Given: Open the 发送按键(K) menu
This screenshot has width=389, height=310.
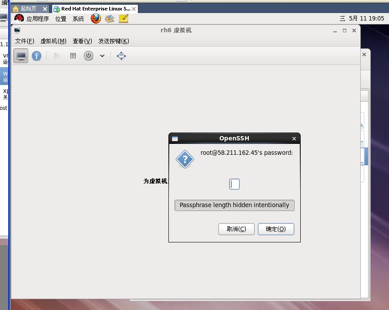Looking at the screenshot, I should click(114, 41).
